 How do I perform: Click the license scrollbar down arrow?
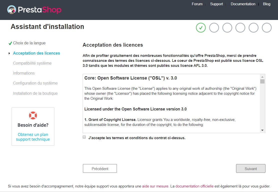tap(263, 130)
